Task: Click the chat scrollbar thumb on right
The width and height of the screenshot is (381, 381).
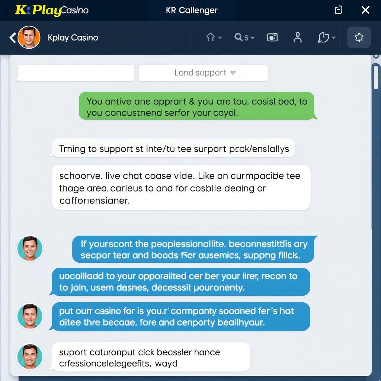Action: [x=376, y=77]
